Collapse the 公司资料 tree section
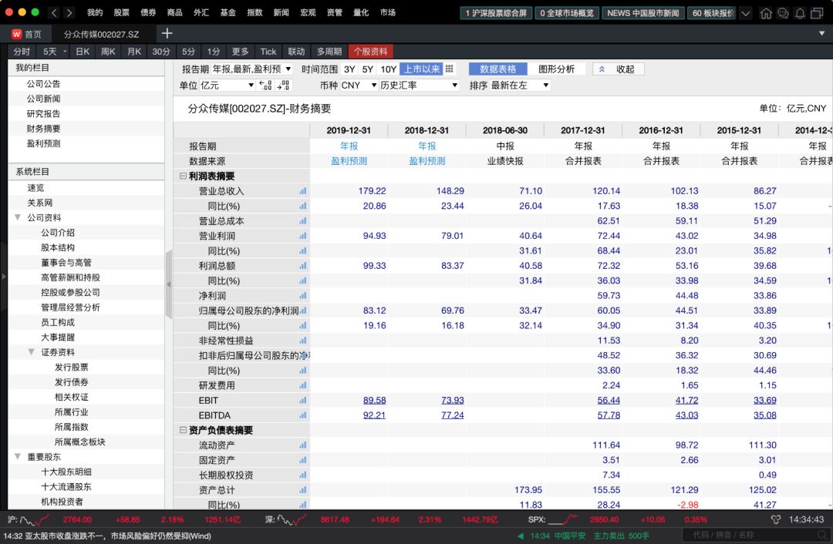The image size is (833, 544). pyautogui.click(x=19, y=217)
